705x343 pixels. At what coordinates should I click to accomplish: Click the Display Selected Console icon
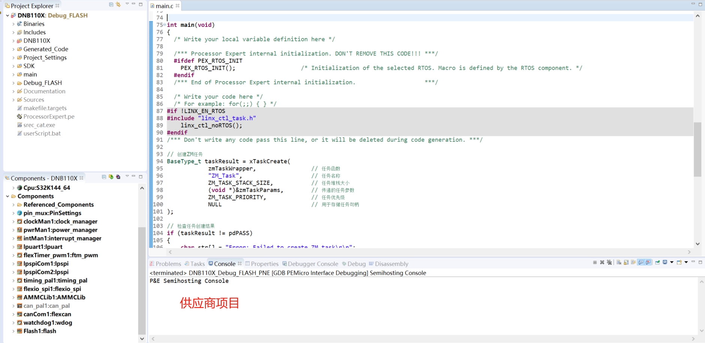tap(665, 262)
